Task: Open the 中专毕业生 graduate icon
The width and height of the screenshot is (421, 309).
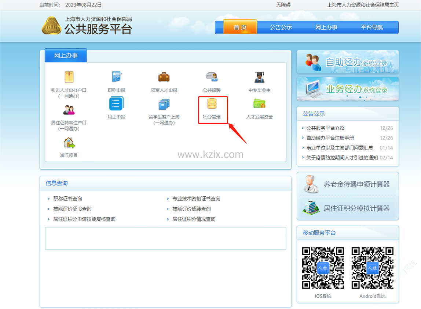Action: 259,77
